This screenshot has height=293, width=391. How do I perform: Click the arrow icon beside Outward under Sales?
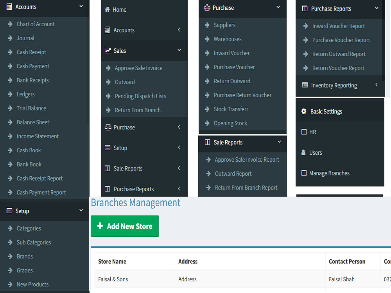tap(108, 82)
